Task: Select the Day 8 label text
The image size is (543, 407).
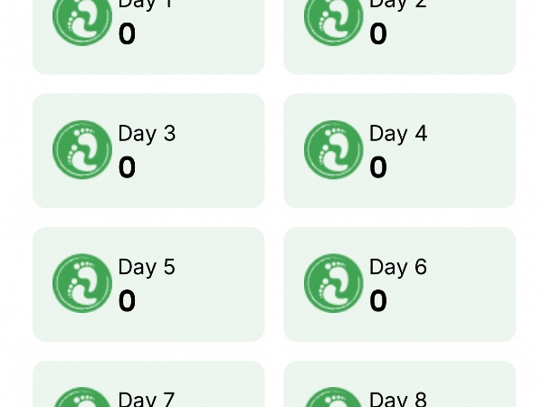Action: tap(398, 399)
